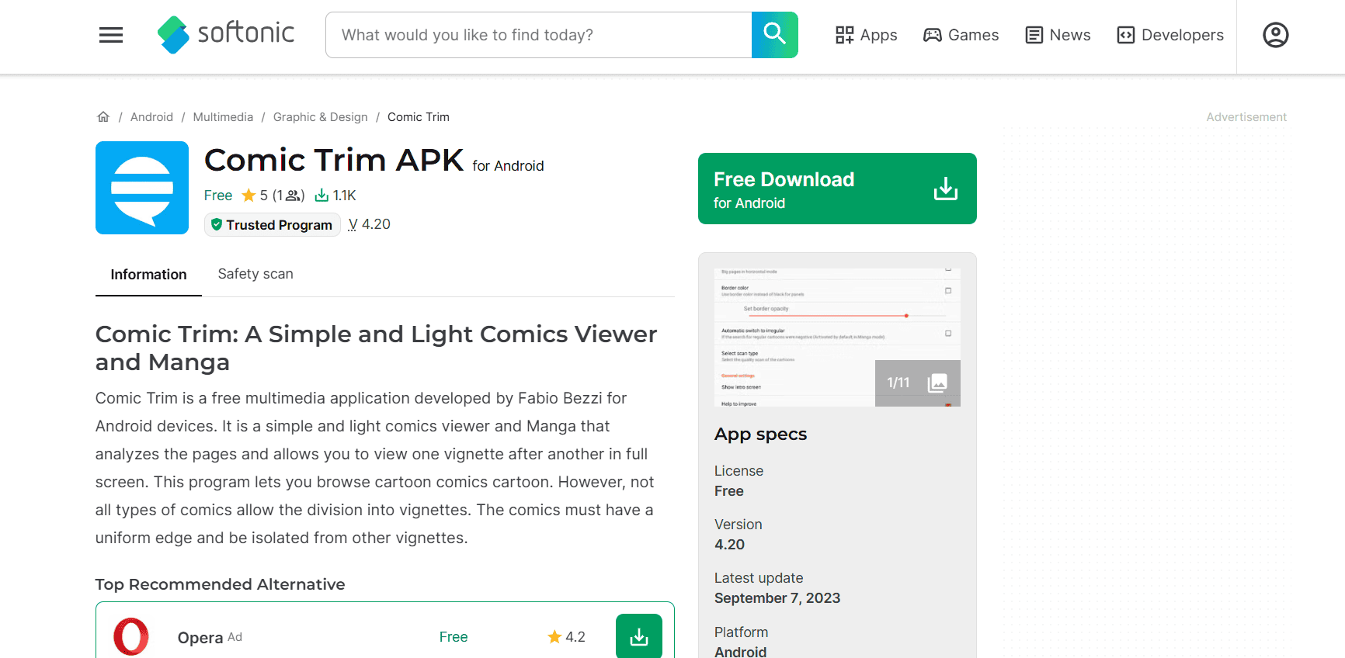Click Free Download for Android button
Screen dimensions: 1345x658
point(836,189)
